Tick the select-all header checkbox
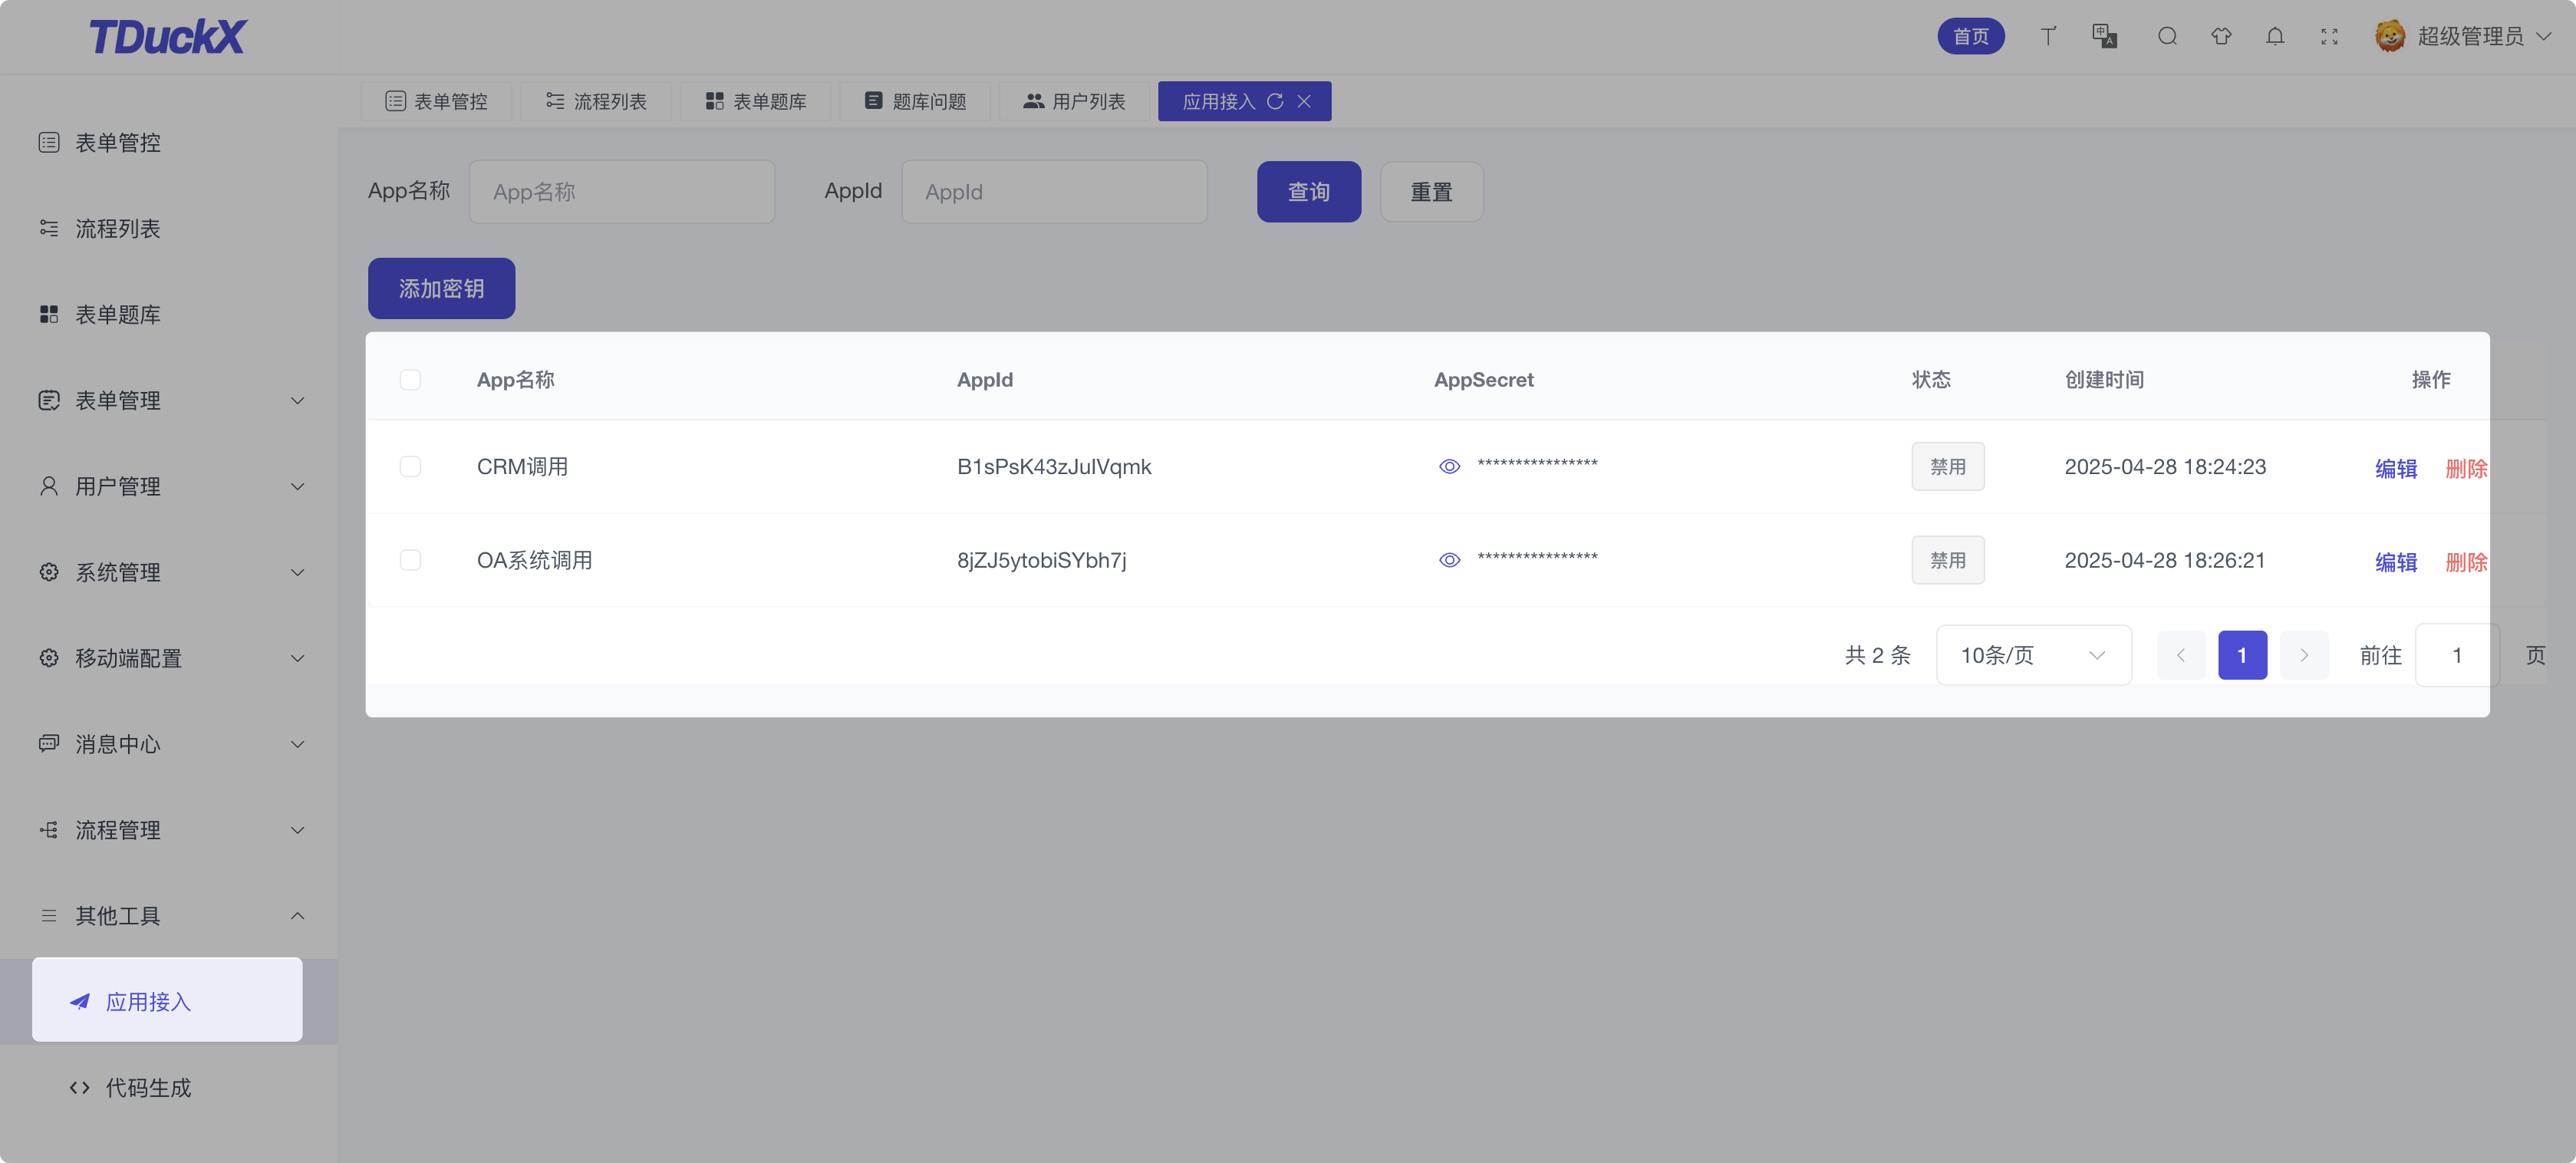This screenshot has width=2576, height=1163. tap(410, 380)
